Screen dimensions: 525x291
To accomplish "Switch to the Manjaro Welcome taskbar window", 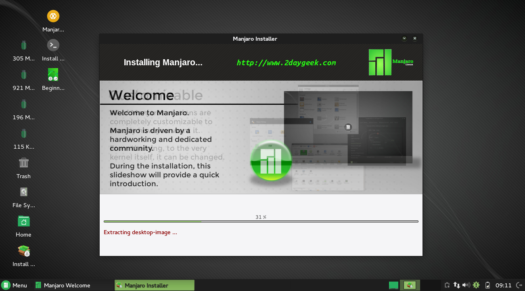I will tap(67, 285).
